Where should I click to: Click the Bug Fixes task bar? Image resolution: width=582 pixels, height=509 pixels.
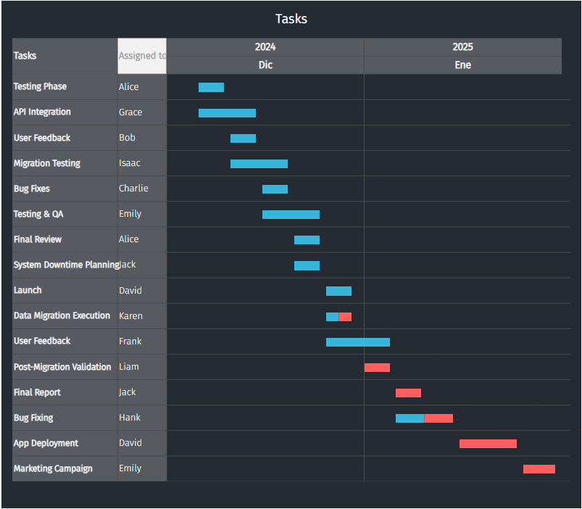pos(275,189)
